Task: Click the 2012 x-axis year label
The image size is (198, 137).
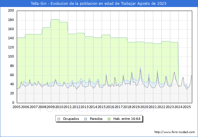Action: 76,107
